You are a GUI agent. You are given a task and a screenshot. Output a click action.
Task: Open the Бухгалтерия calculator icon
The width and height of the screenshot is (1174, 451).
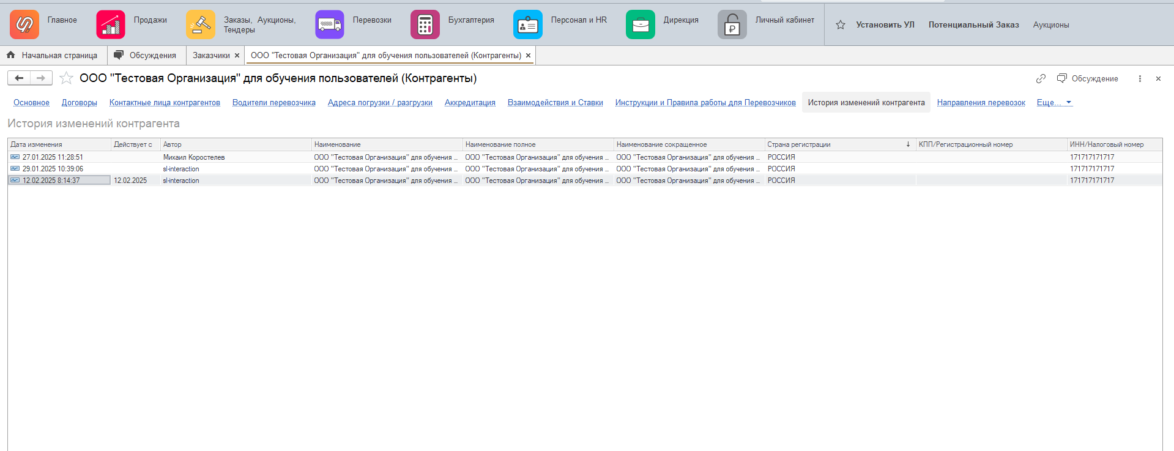(425, 24)
